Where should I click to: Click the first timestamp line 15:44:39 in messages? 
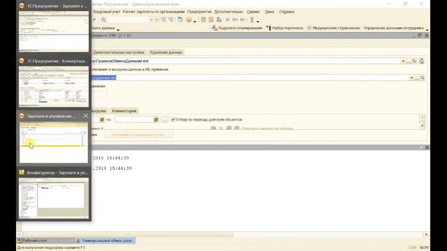[110, 158]
